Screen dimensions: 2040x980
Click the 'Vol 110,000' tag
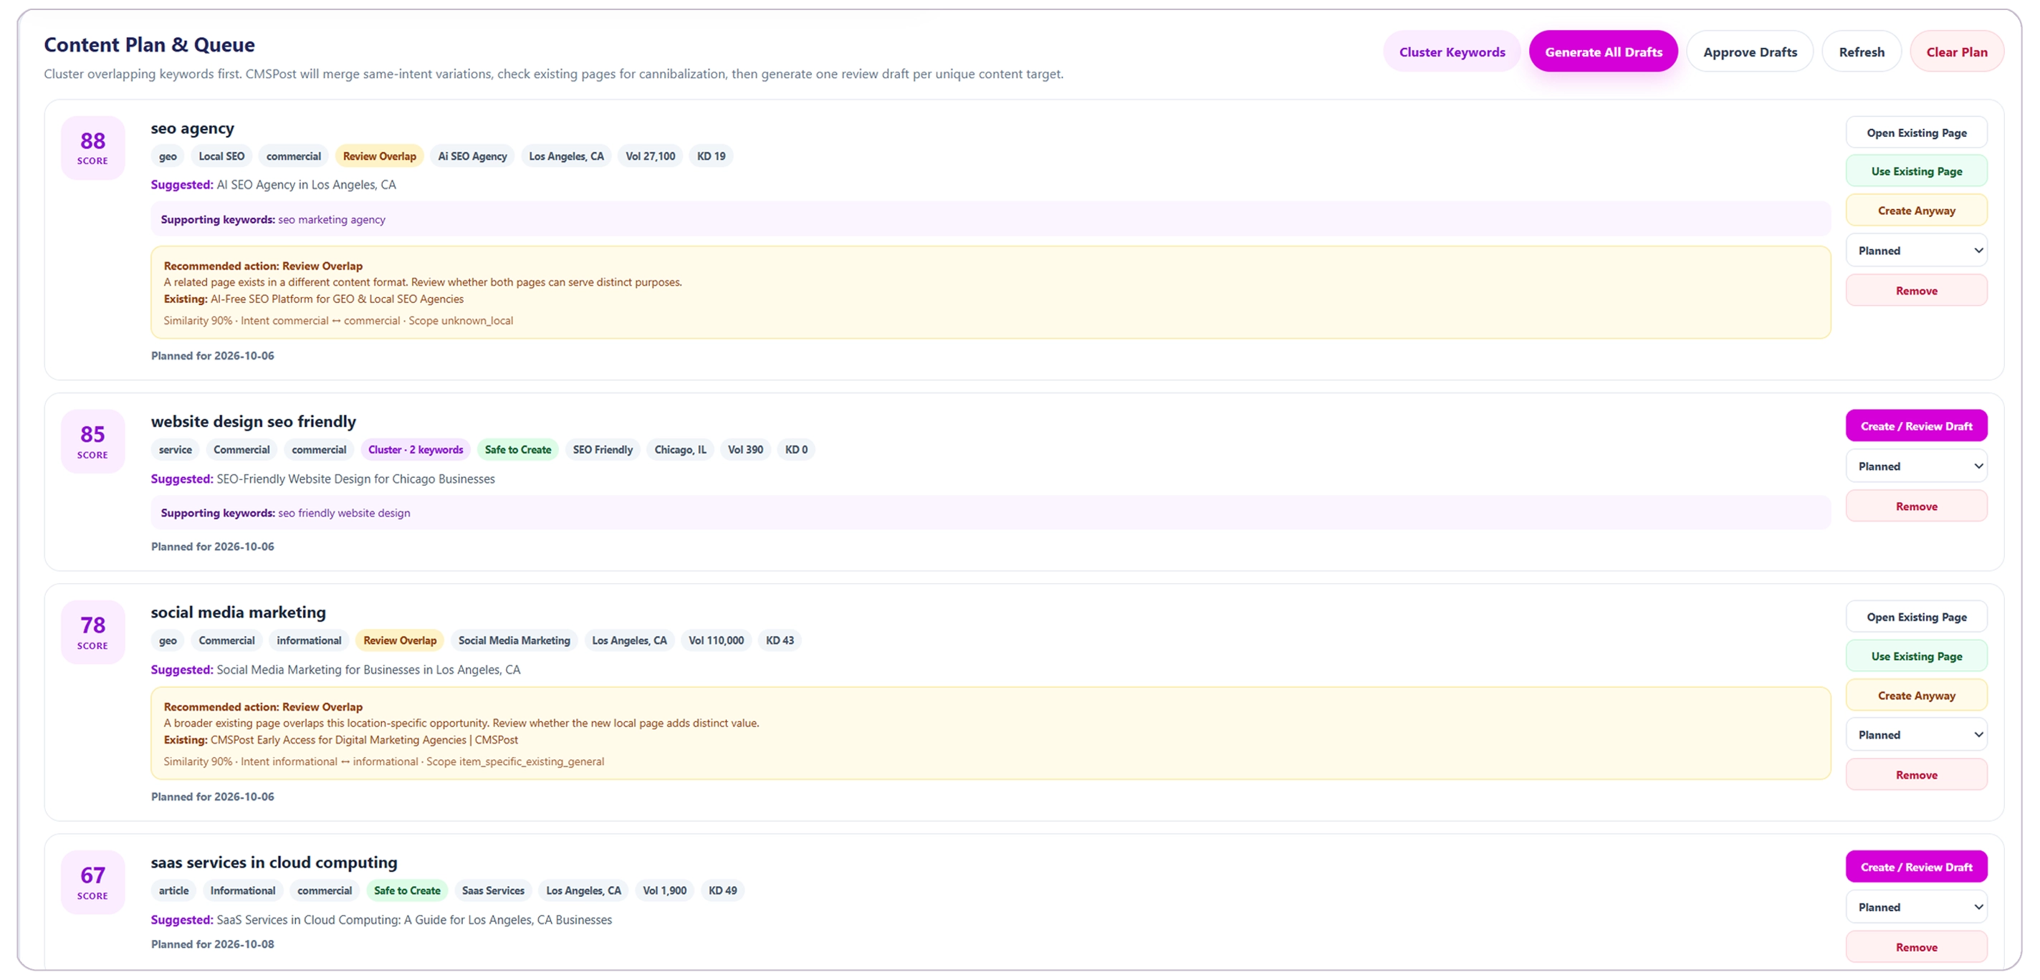716,640
